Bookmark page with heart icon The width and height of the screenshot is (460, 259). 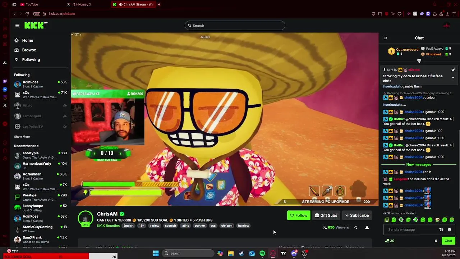(399, 14)
